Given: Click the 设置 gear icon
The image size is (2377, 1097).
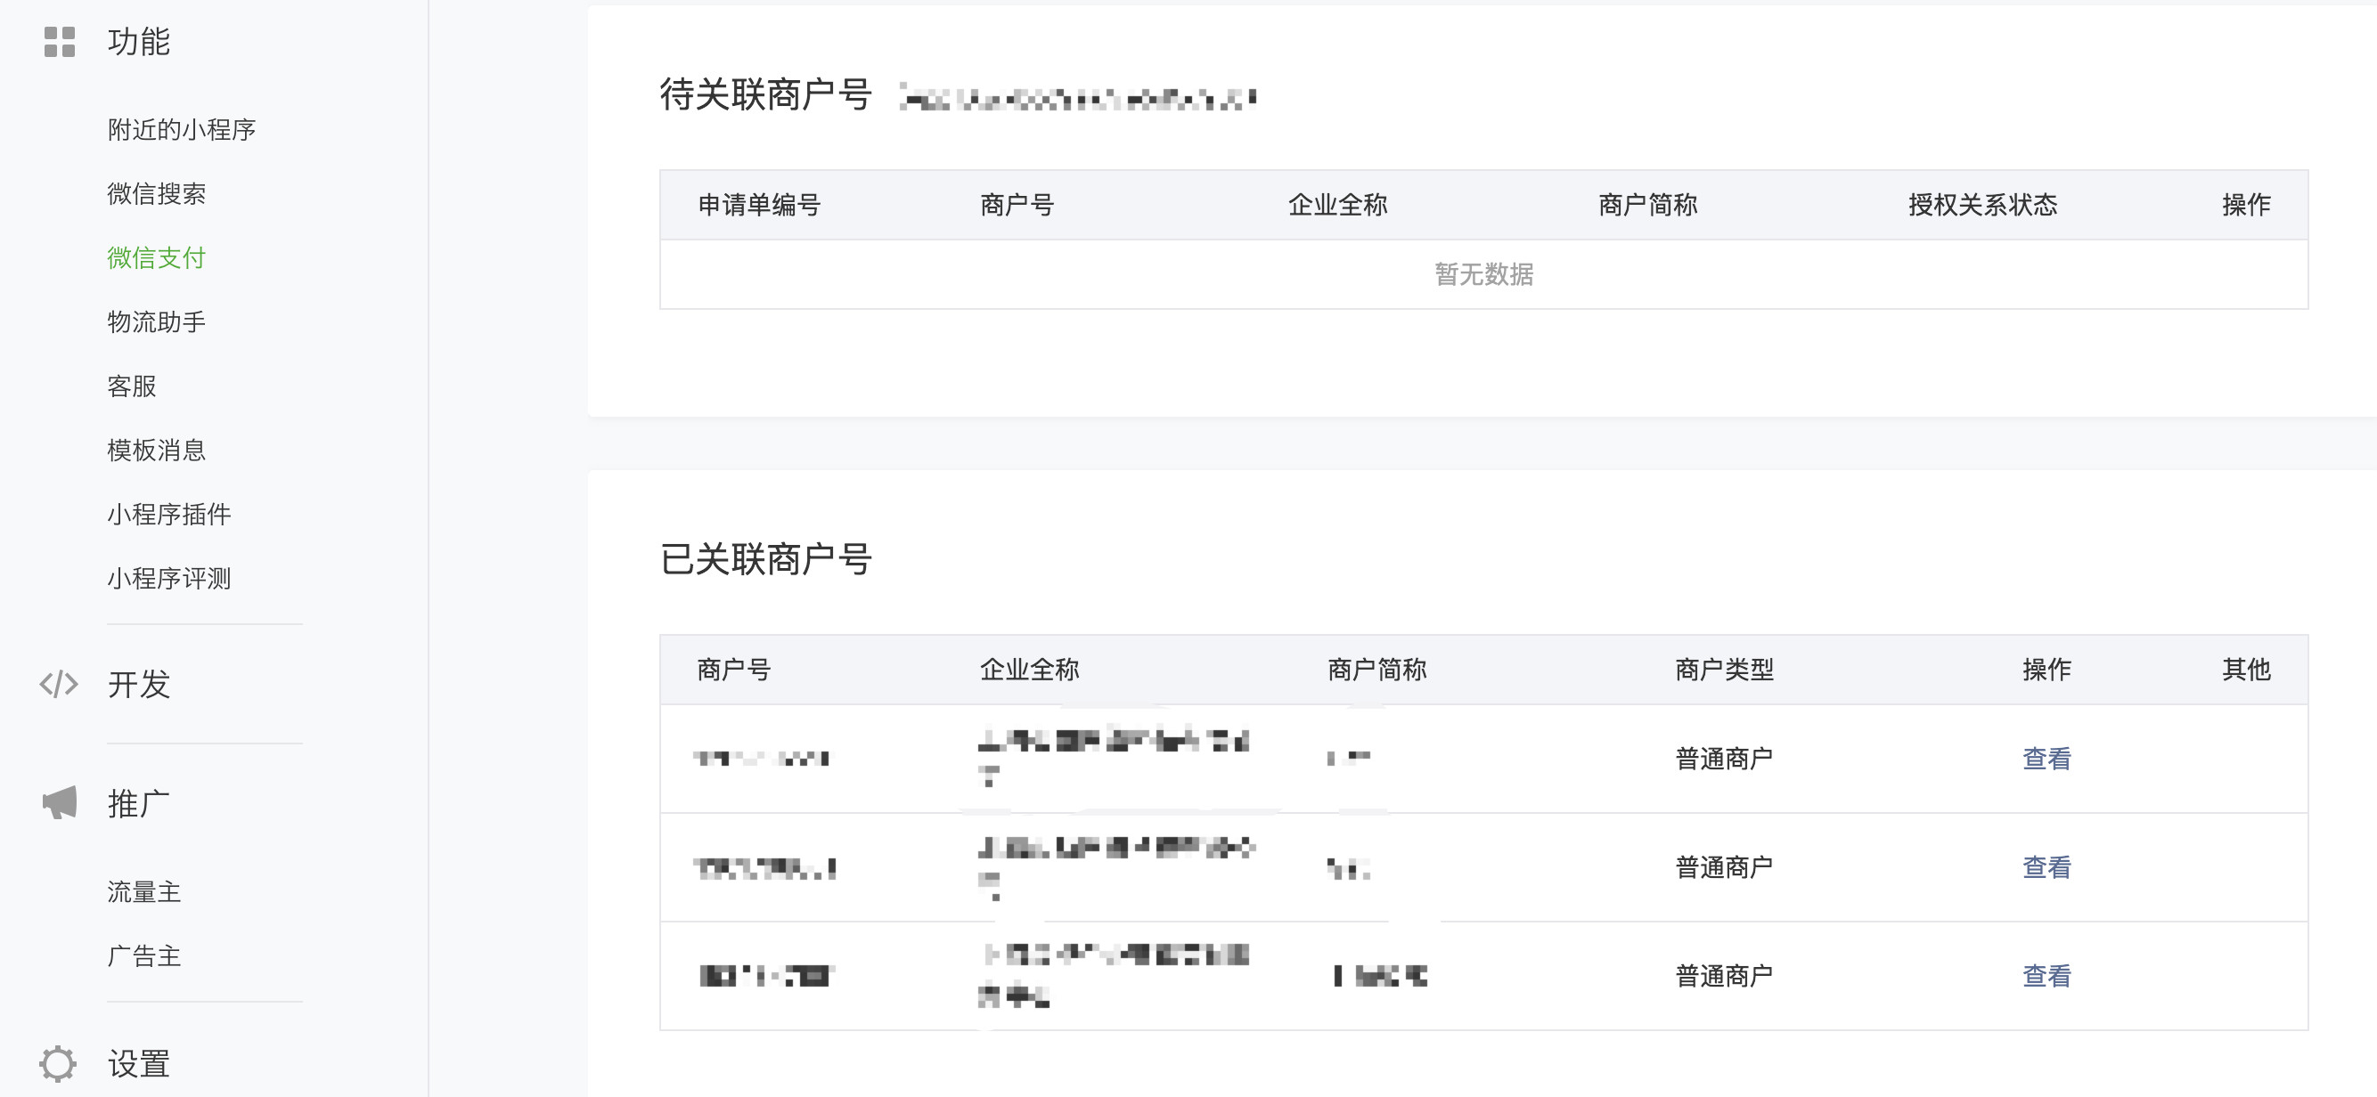Looking at the screenshot, I should coord(58,1064).
